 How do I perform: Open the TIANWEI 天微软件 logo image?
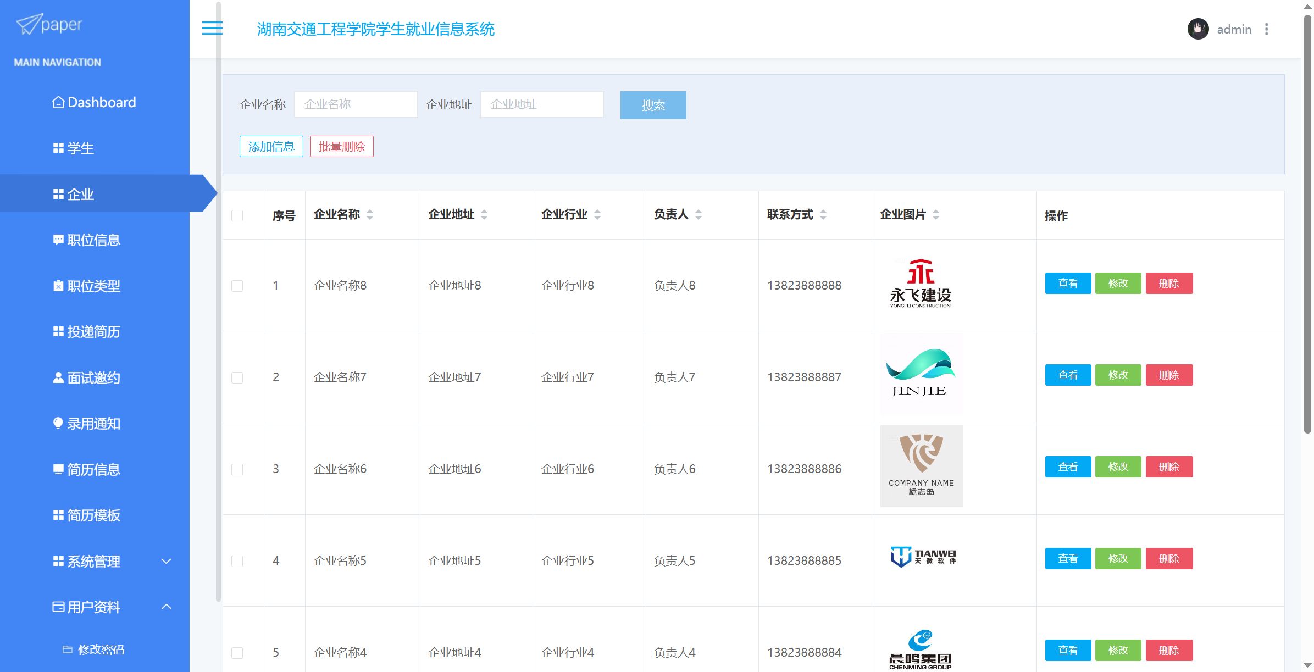923,557
